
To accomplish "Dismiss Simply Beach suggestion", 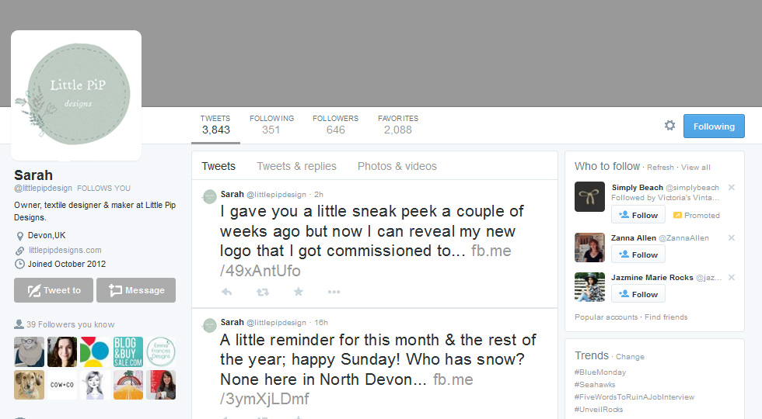I will 732,188.
